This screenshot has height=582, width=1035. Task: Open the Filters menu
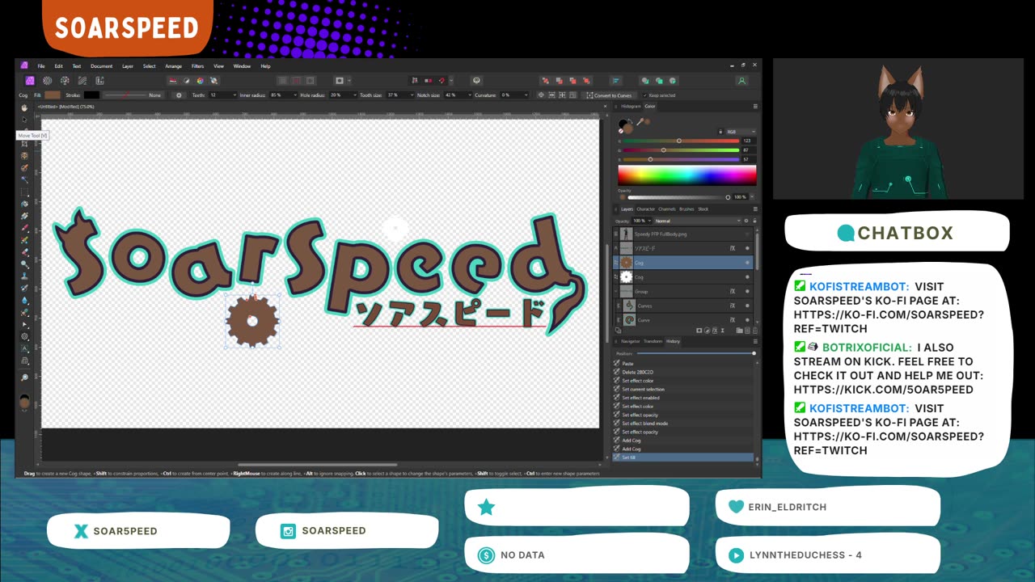pyautogui.click(x=197, y=66)
